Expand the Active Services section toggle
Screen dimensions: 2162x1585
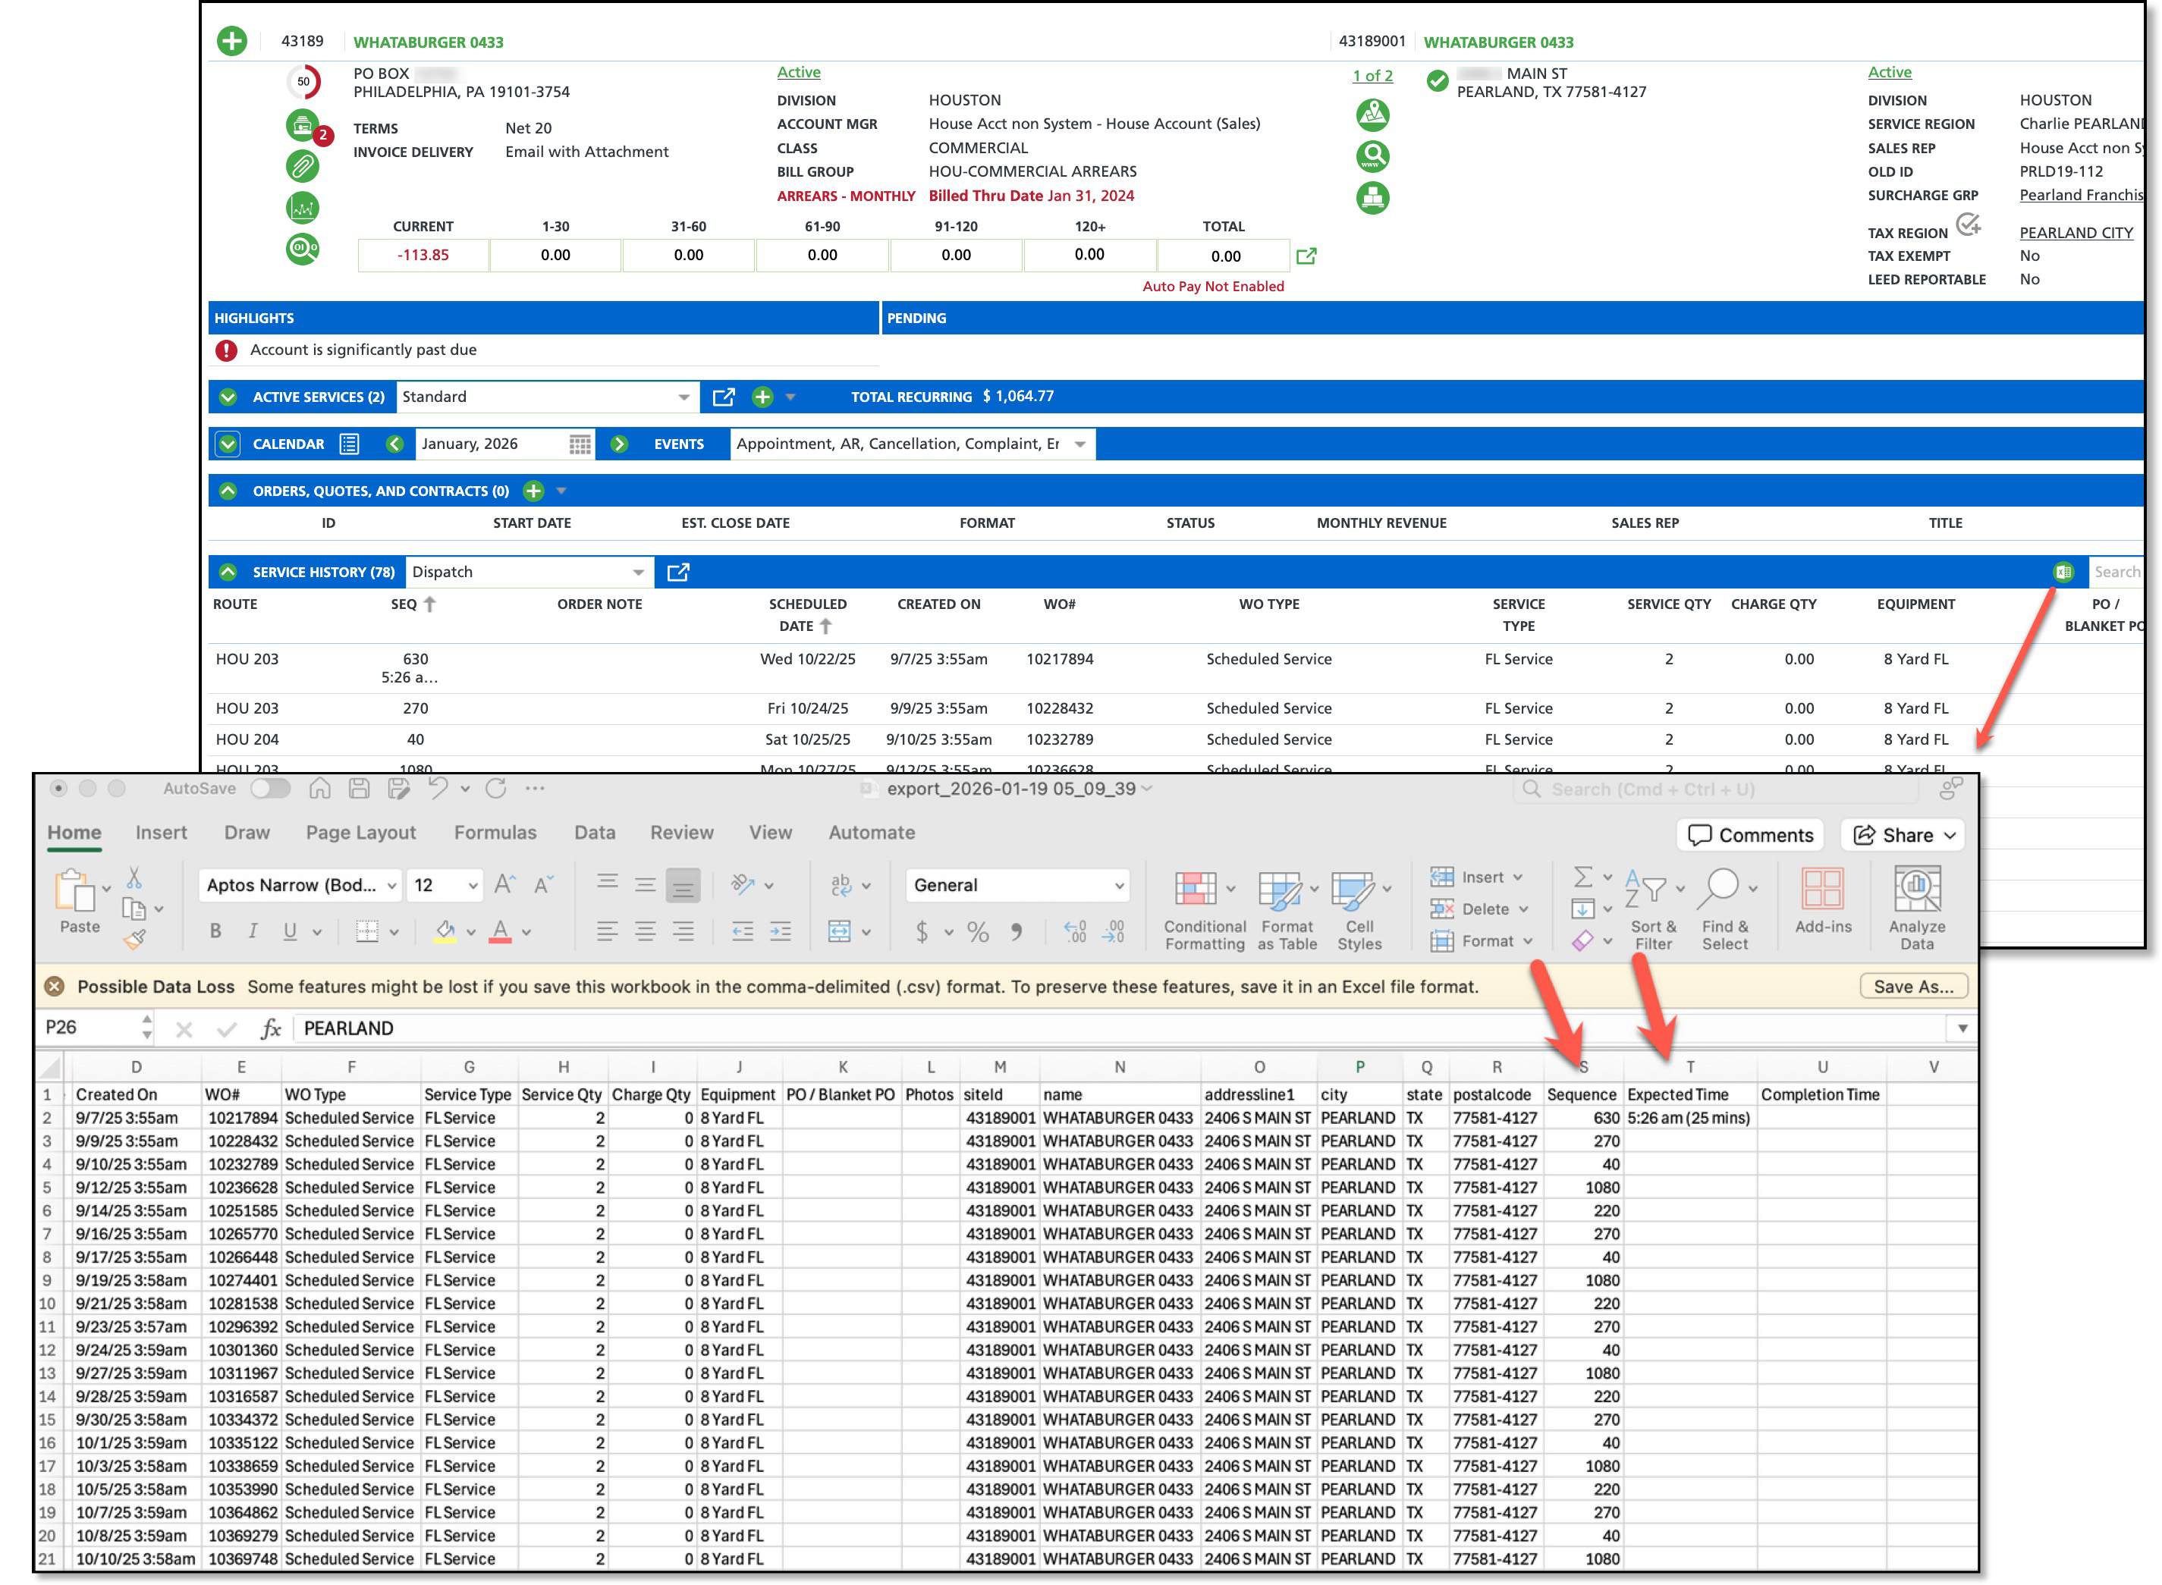(228, 397)
